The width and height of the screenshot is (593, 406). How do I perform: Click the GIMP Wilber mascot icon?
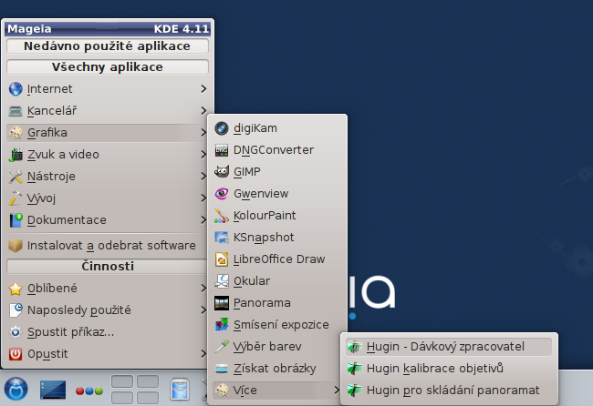tap(222, 172)
